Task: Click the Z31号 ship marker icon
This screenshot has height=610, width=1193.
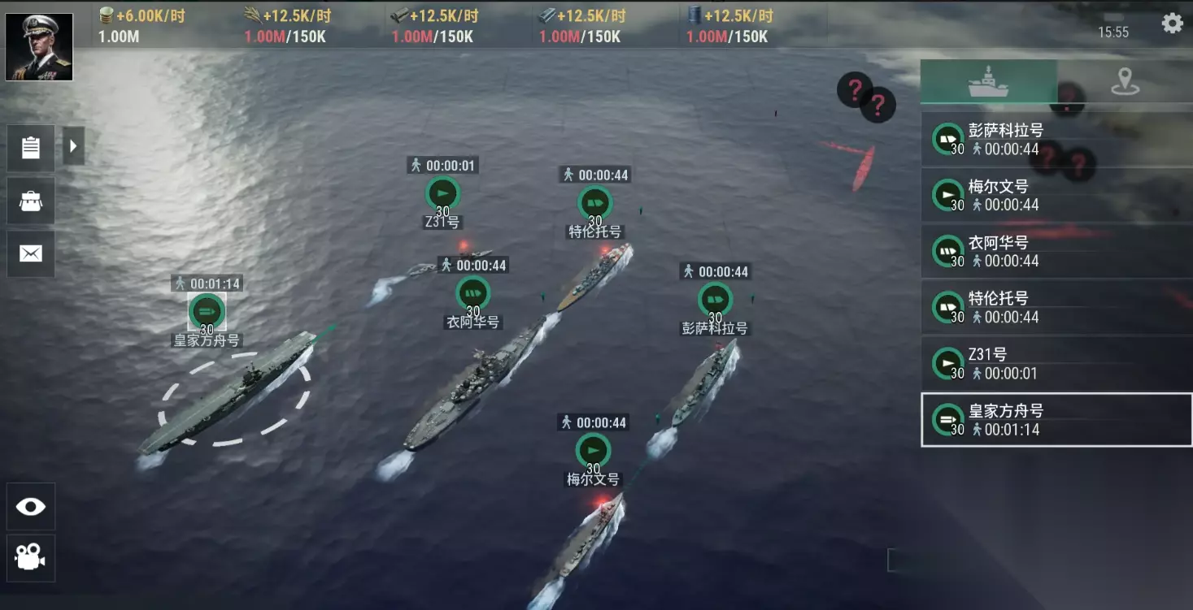Action: pos(442,193)
